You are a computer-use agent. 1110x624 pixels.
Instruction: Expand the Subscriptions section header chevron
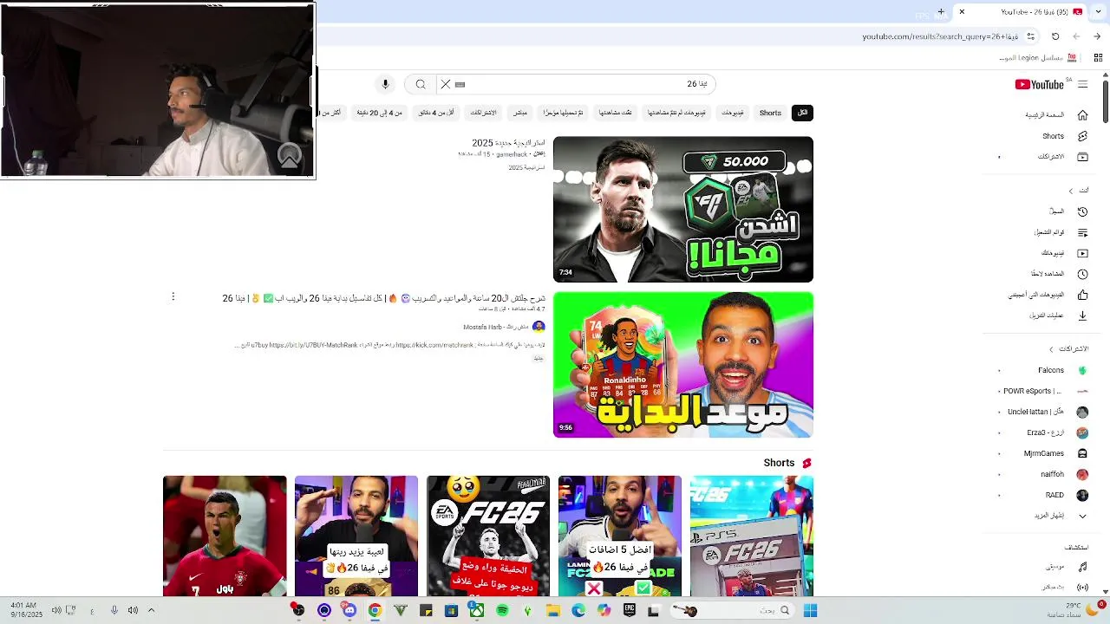click(1051, 349)
